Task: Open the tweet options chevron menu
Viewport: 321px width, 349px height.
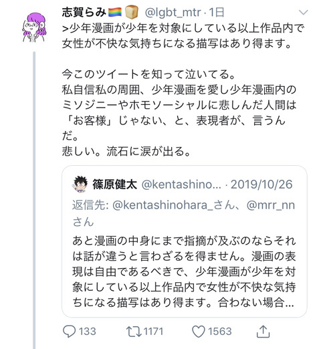Action: (x=303, y=12)
